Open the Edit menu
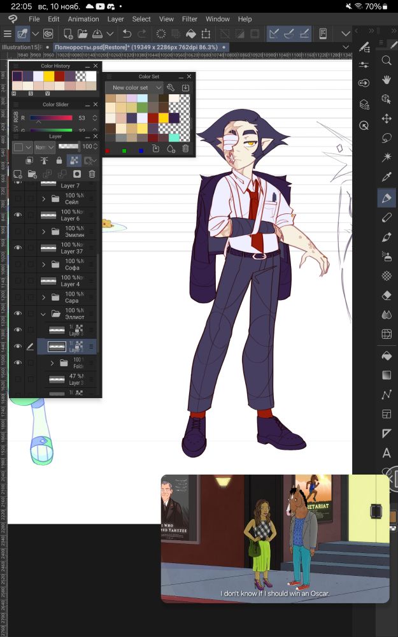Screen dimensions: 398x637 click(53, 19)
